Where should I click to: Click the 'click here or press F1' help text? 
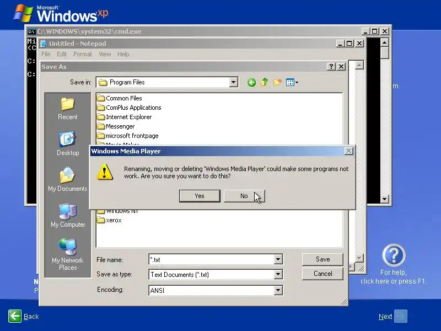(394, 281)
